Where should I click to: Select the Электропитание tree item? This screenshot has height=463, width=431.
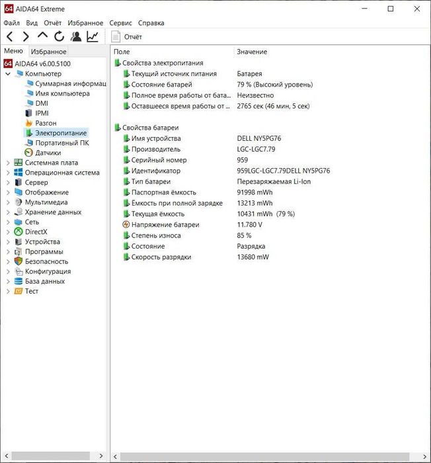tap(61, 133)
